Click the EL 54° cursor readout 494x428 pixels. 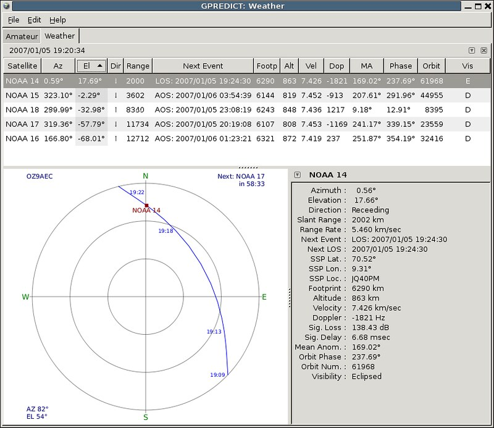tap(36, 417)
